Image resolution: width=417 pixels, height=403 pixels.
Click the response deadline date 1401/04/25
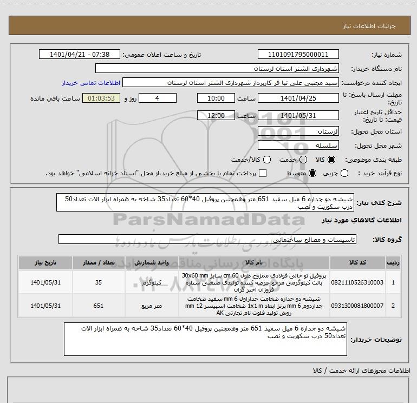(x=298, y=98)
